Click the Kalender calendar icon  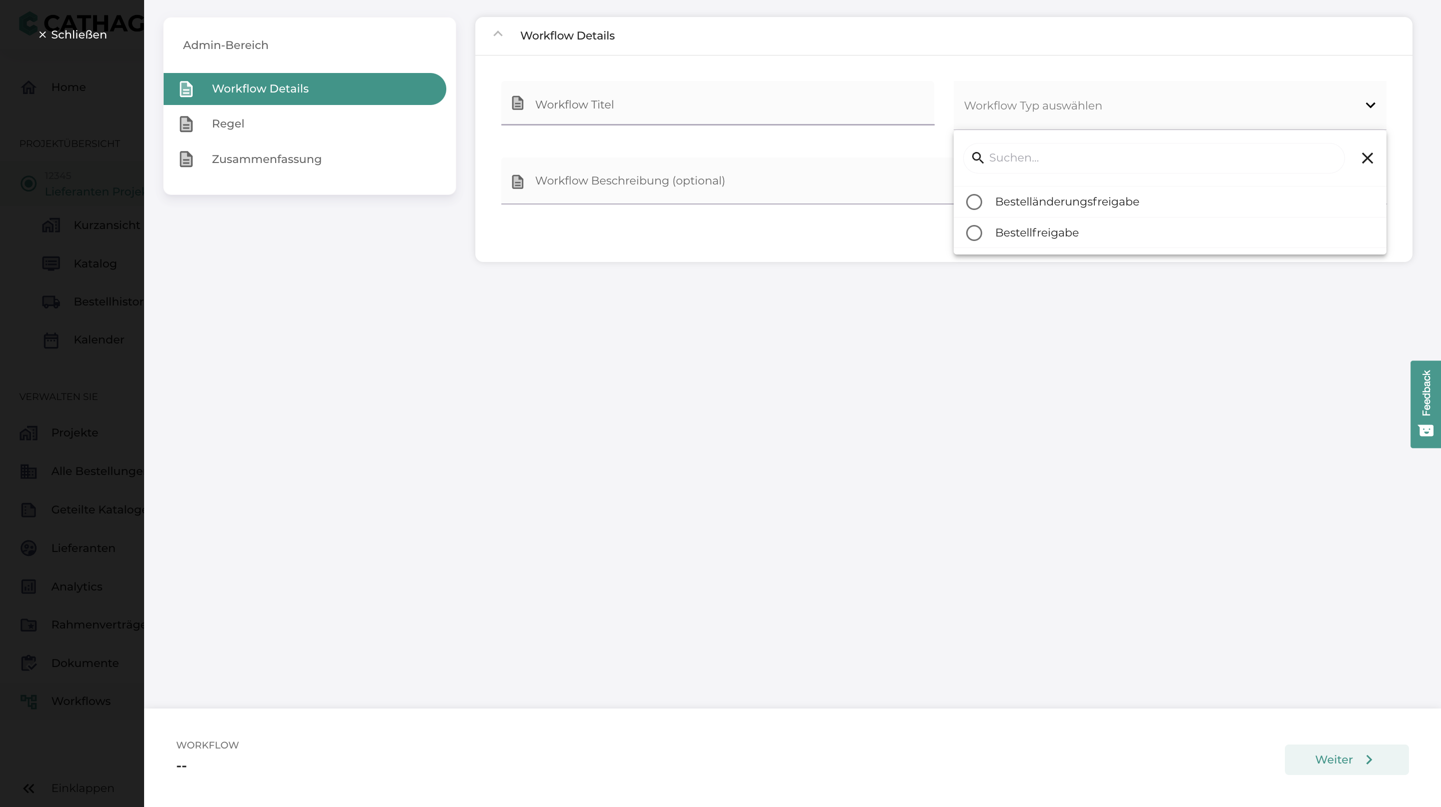[51, 340]
